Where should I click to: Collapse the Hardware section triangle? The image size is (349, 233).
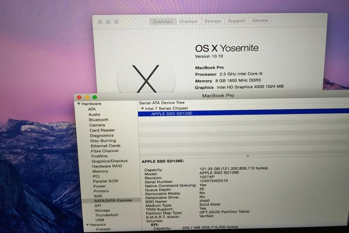[79, 104]
